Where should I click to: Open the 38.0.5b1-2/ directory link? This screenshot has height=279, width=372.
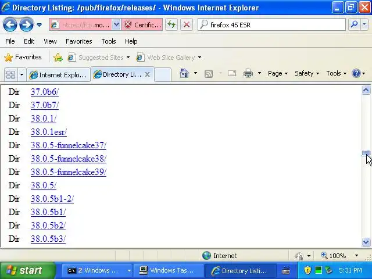[52, 199]
